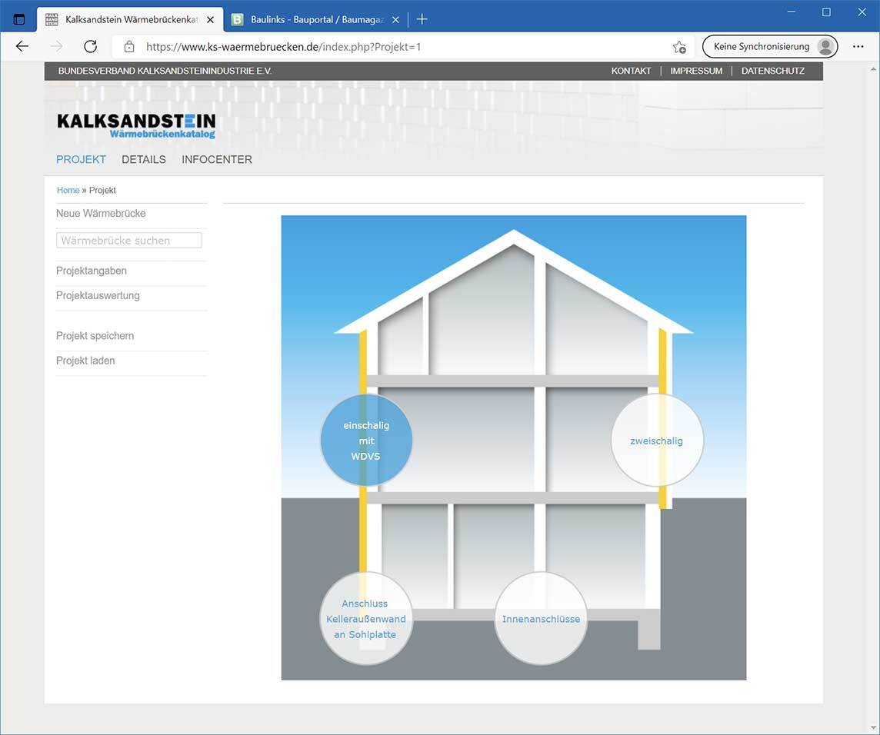The height and width of the screenshot is (735, 880).
Task: Maximize the browser window
Action: (x=826, y=12)
